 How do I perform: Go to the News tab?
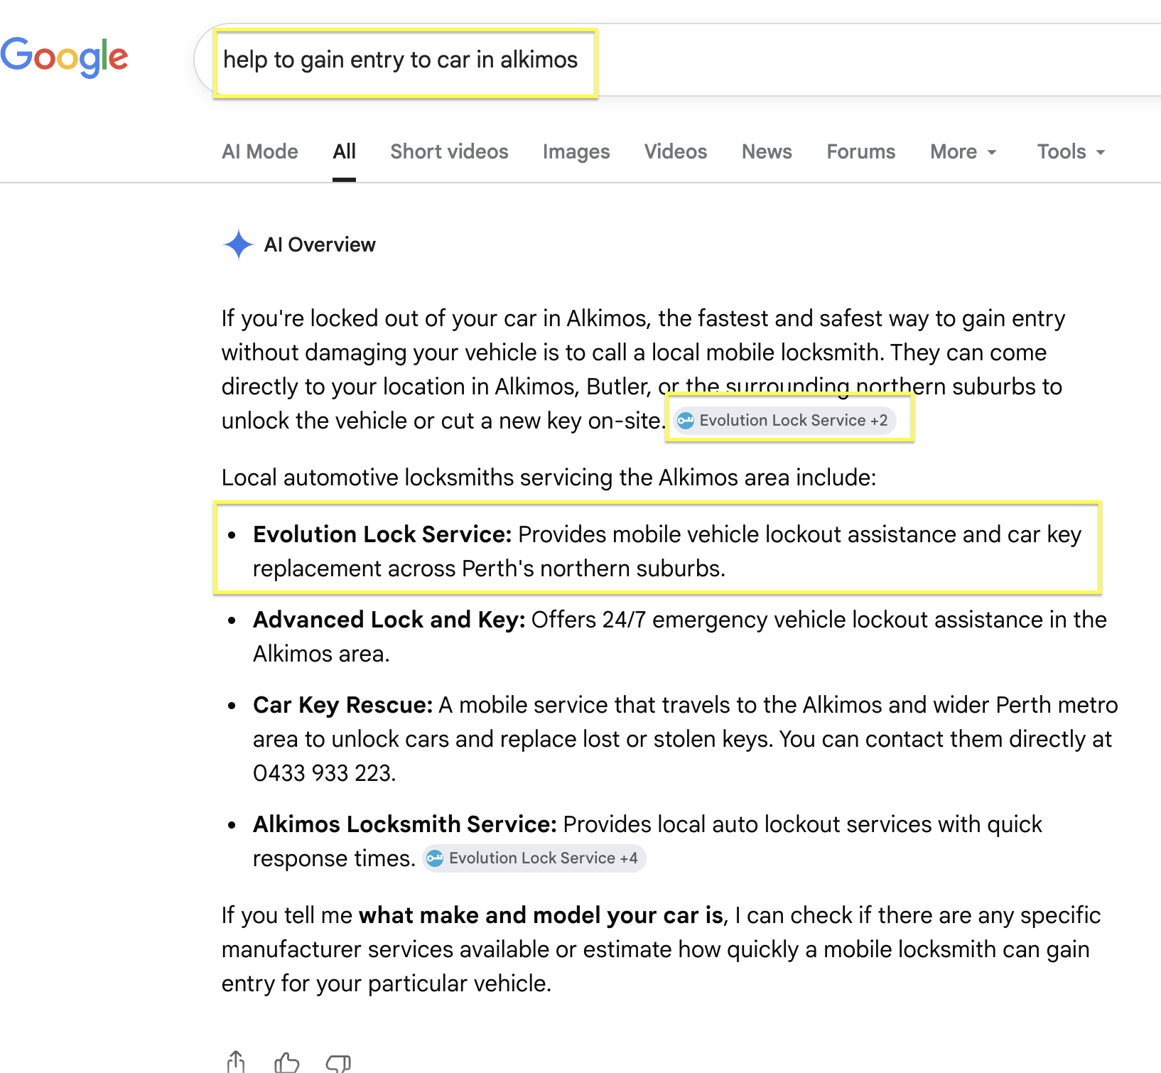click(x=767, y=152)
